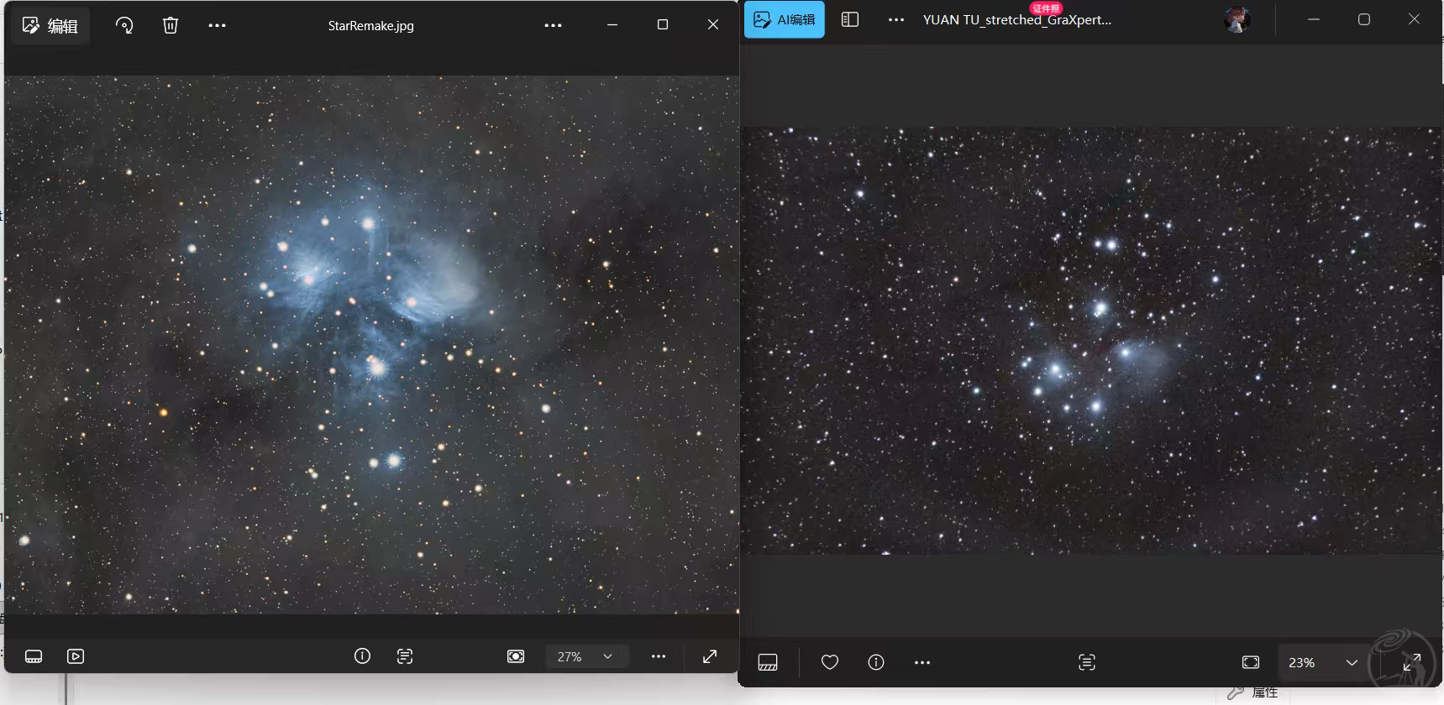Toggle the filmstrip in the StarRemake window
The image size is (1444, 705).
pos(34,656)
